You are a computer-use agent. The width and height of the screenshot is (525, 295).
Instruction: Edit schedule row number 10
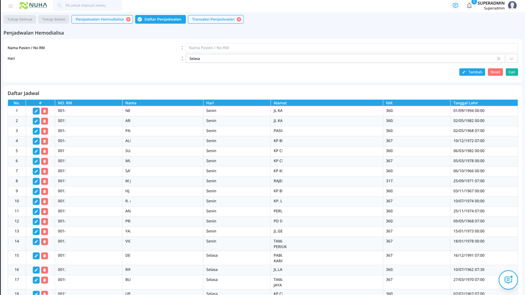click(36, 201)
